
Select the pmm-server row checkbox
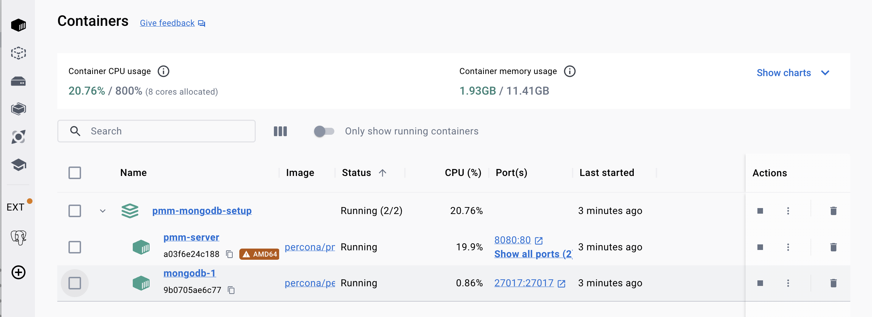75,247
